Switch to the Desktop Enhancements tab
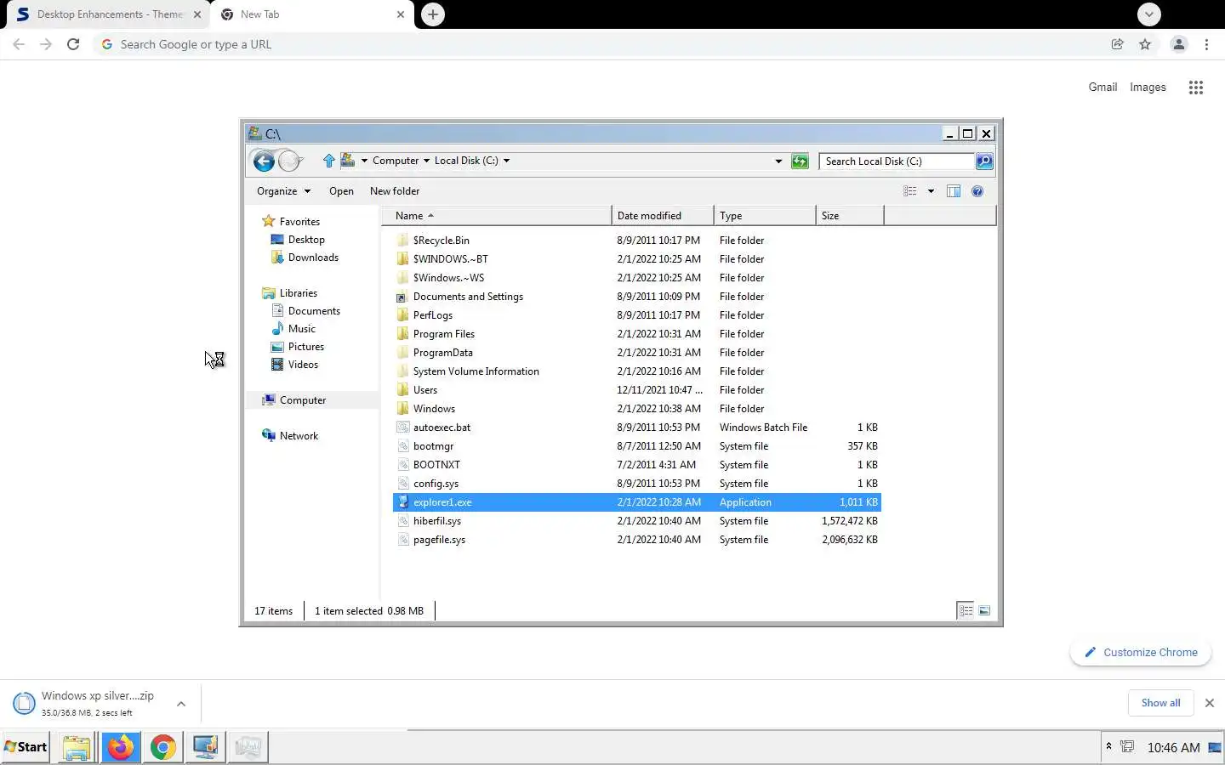Image resolution: width=1225 pixels, height=765 pixels. [109, 14]
